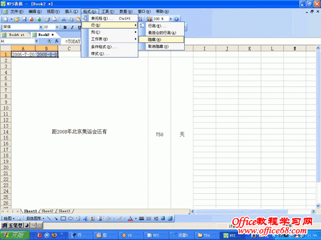The height and width of the screenshot is (240, 321).
Task: Toggle the IME punctuation mode button
Action: [x=33, y=225]
